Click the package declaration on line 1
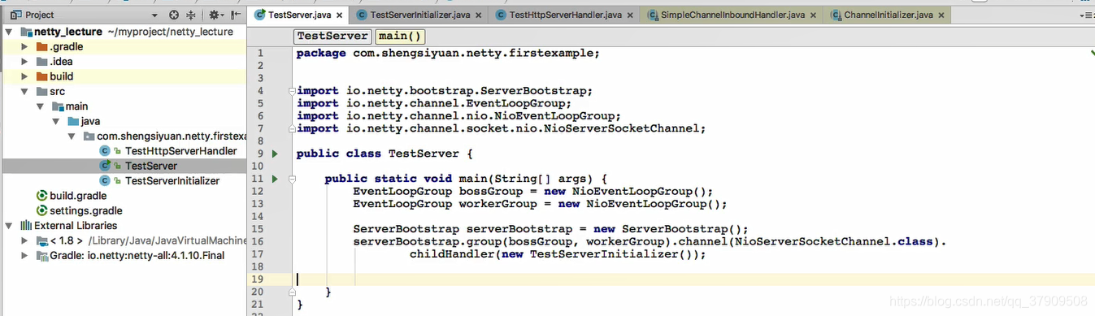The height and width of the screenshot is (316, 1095). point(448,53)
